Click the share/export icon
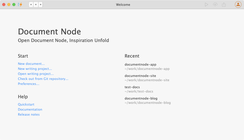Image resolution: width=244 pixels, height=140 pixels. coord(224,5)
